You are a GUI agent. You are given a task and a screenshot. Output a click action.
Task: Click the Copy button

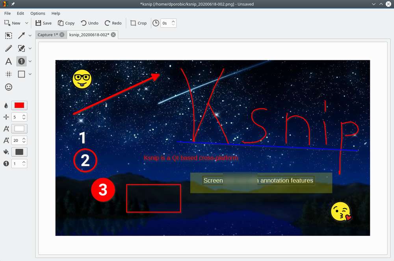coord(66,23)
